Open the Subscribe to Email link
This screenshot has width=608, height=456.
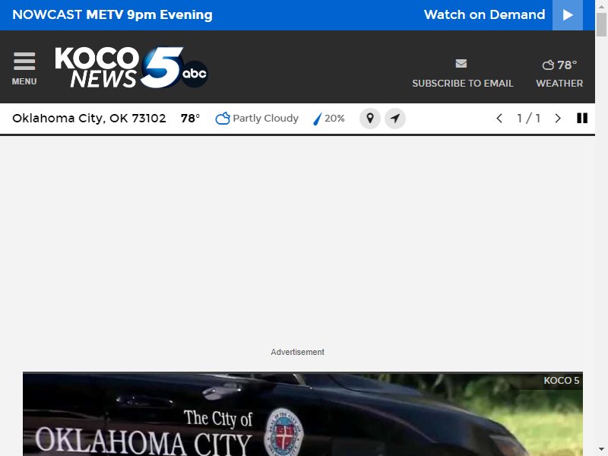click(x=463, y=84)
